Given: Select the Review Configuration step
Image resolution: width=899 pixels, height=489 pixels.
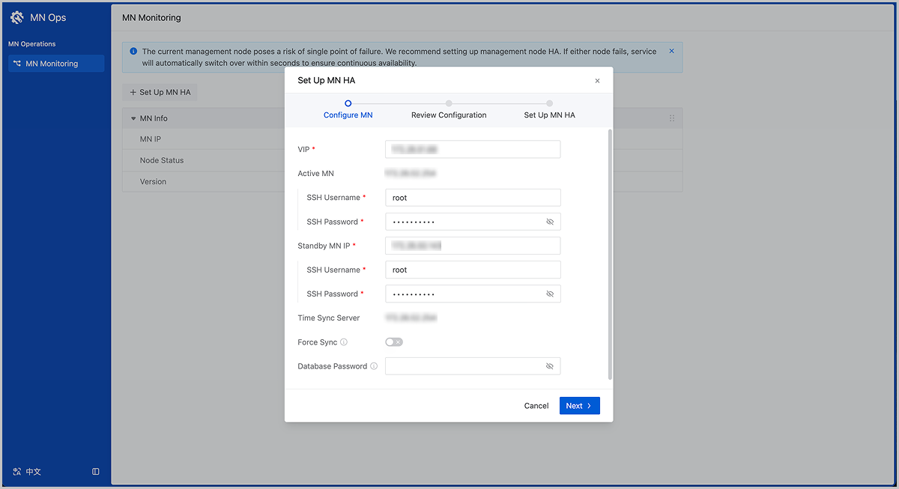Looking at the screenshot, I should [449, 109].
